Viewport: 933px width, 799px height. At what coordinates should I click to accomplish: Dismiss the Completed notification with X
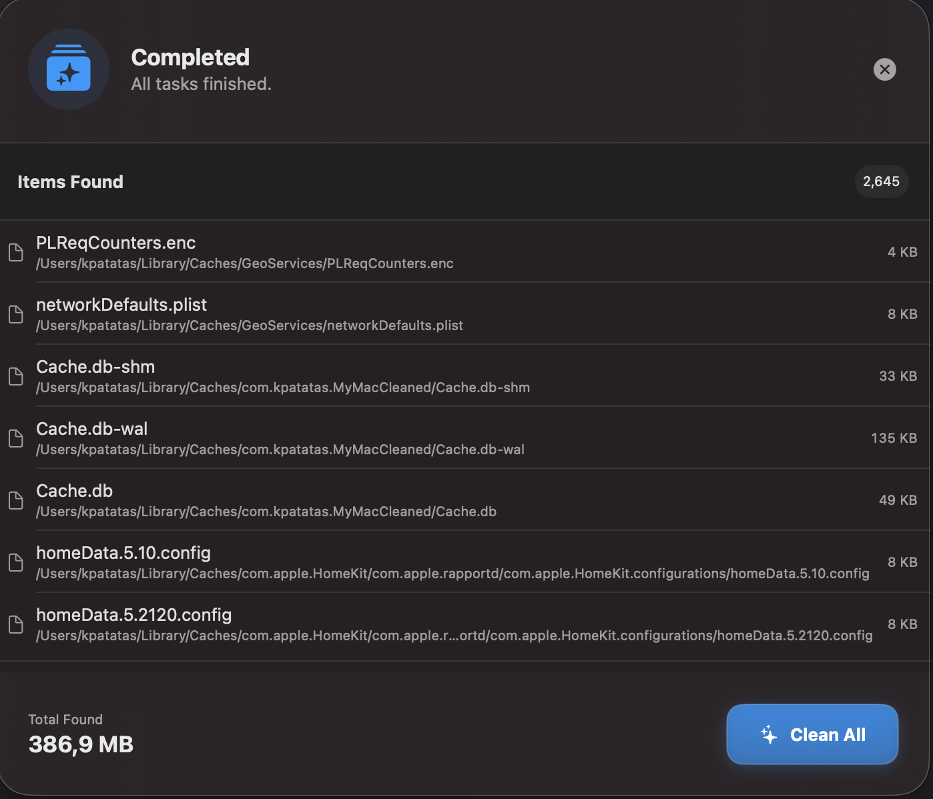(885, 69)
